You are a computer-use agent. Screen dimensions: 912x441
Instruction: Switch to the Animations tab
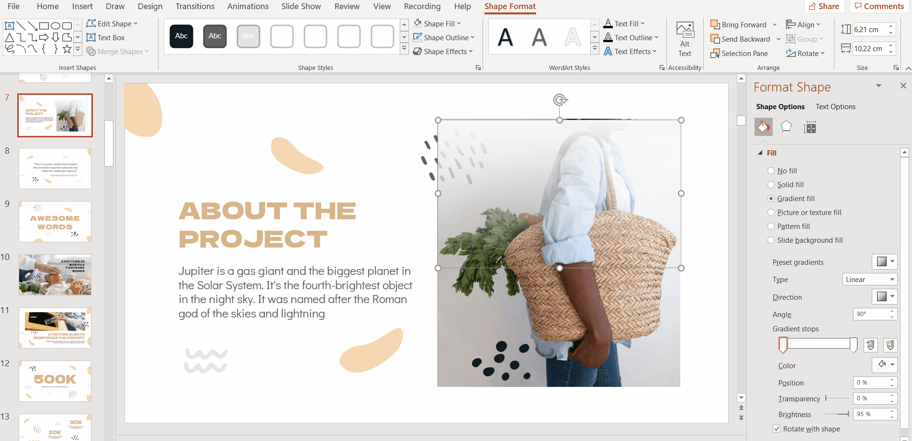(x=248, y=6)
